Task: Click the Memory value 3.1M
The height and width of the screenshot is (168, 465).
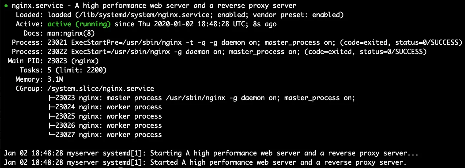Action: click(55, 79)
